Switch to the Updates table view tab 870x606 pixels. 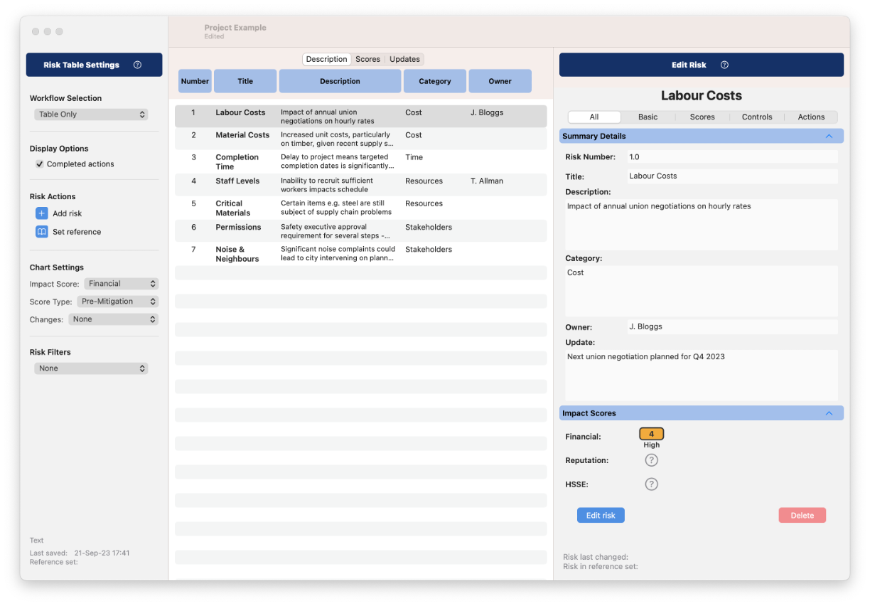[404, 59]
